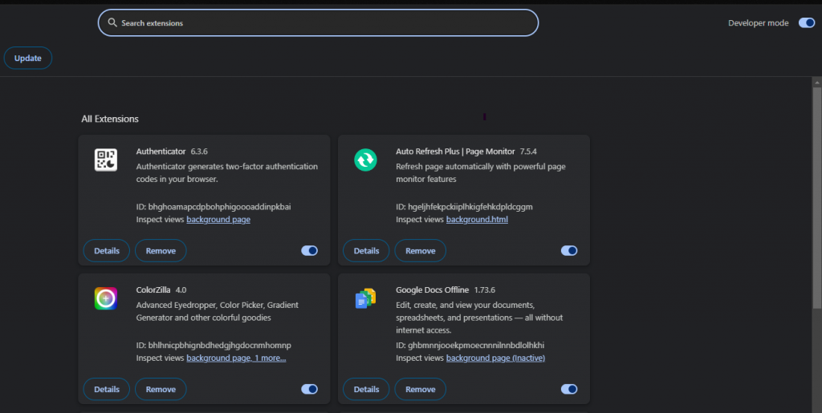Disable the Authenticator extension toggle

(x=309, y=251)
